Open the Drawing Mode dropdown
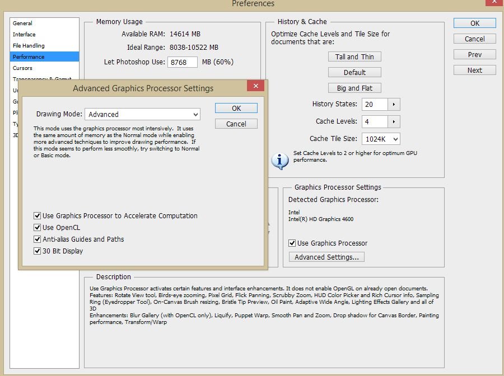 pyautogui.click(x=142, y=114)
